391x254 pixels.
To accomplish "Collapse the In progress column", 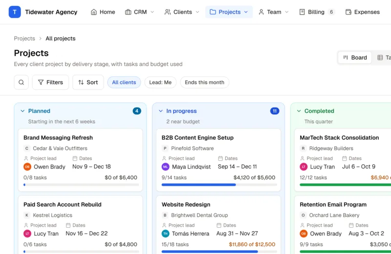I will click(x=161, y=111).
